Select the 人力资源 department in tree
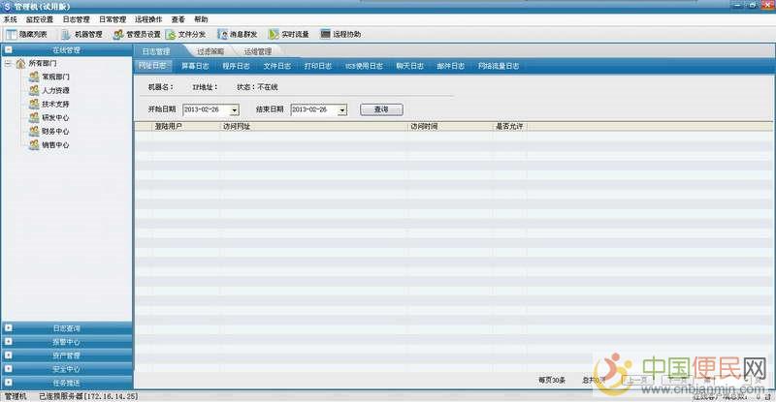 (x=55, y=90)
